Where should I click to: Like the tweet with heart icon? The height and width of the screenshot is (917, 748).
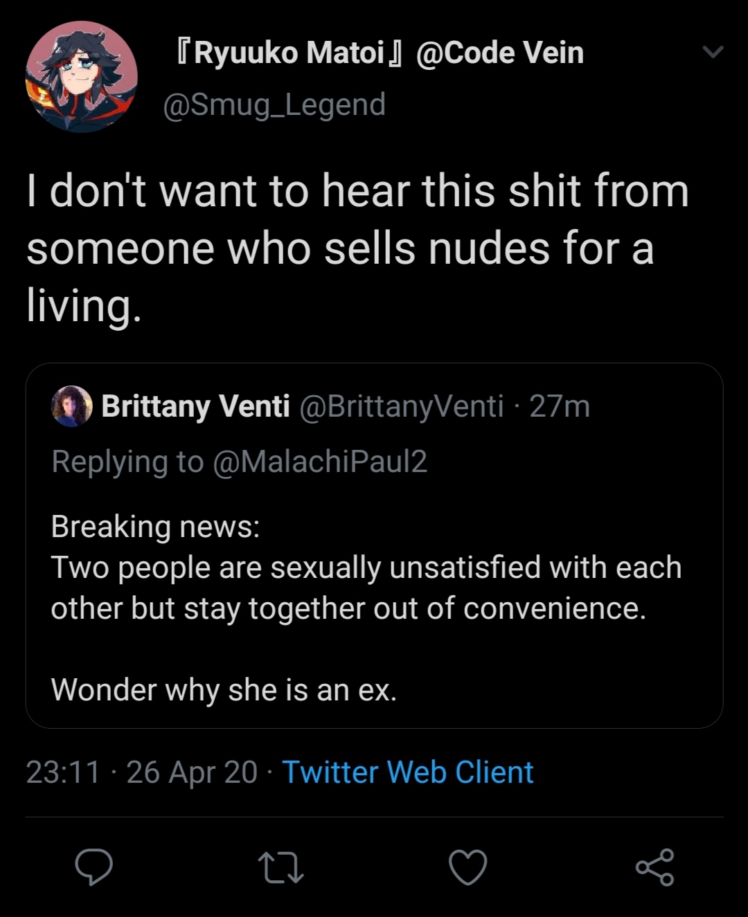pyautogui.click(x=468, y=867)
